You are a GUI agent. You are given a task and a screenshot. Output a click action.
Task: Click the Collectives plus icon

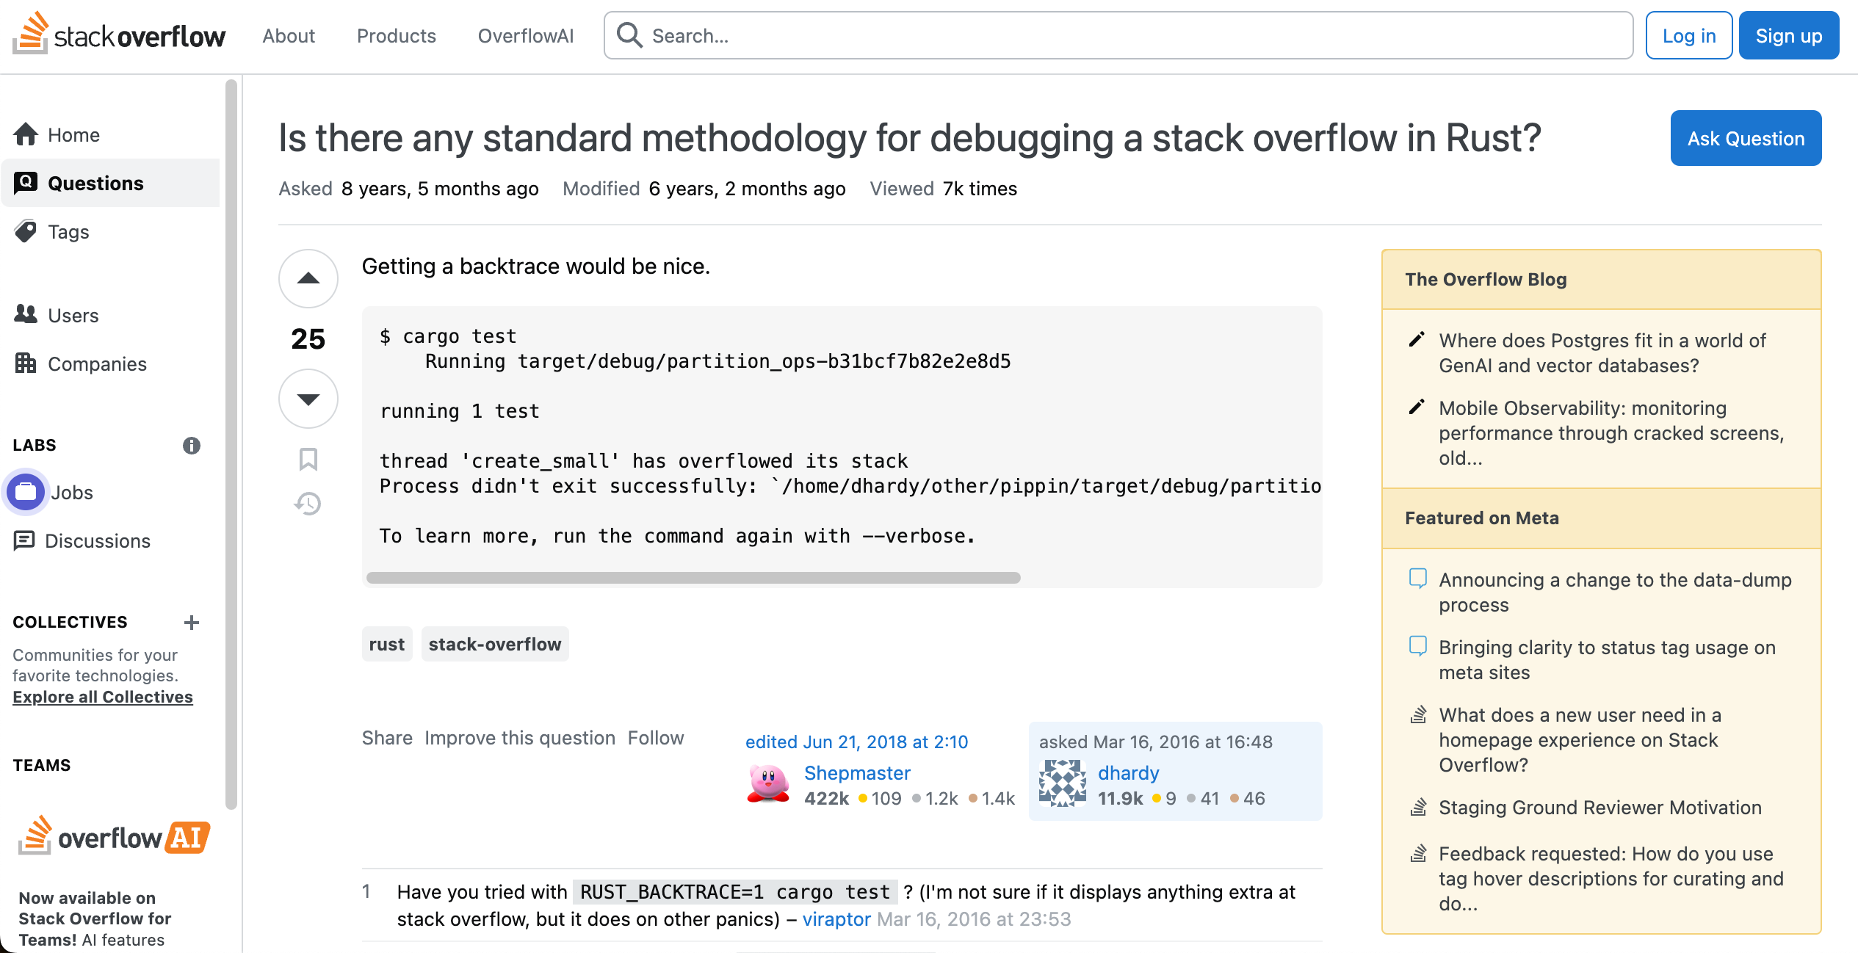click(192, 623)
